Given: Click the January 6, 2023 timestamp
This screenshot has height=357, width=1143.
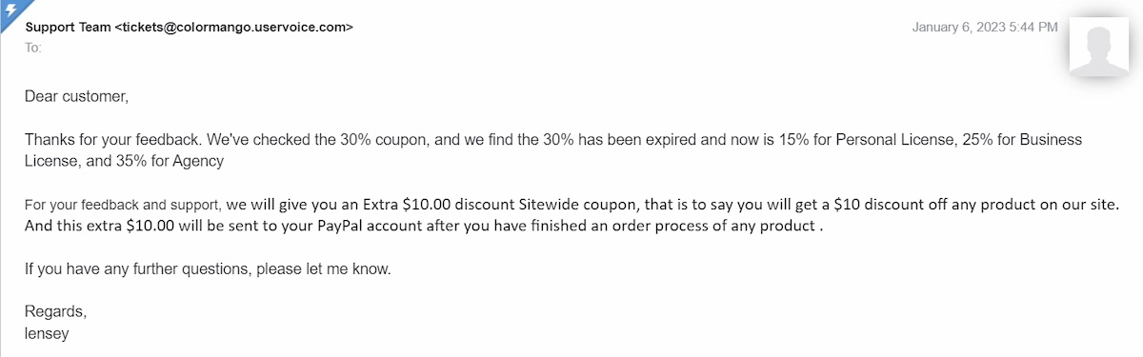Looking at the screenshot, I should 984,28.
